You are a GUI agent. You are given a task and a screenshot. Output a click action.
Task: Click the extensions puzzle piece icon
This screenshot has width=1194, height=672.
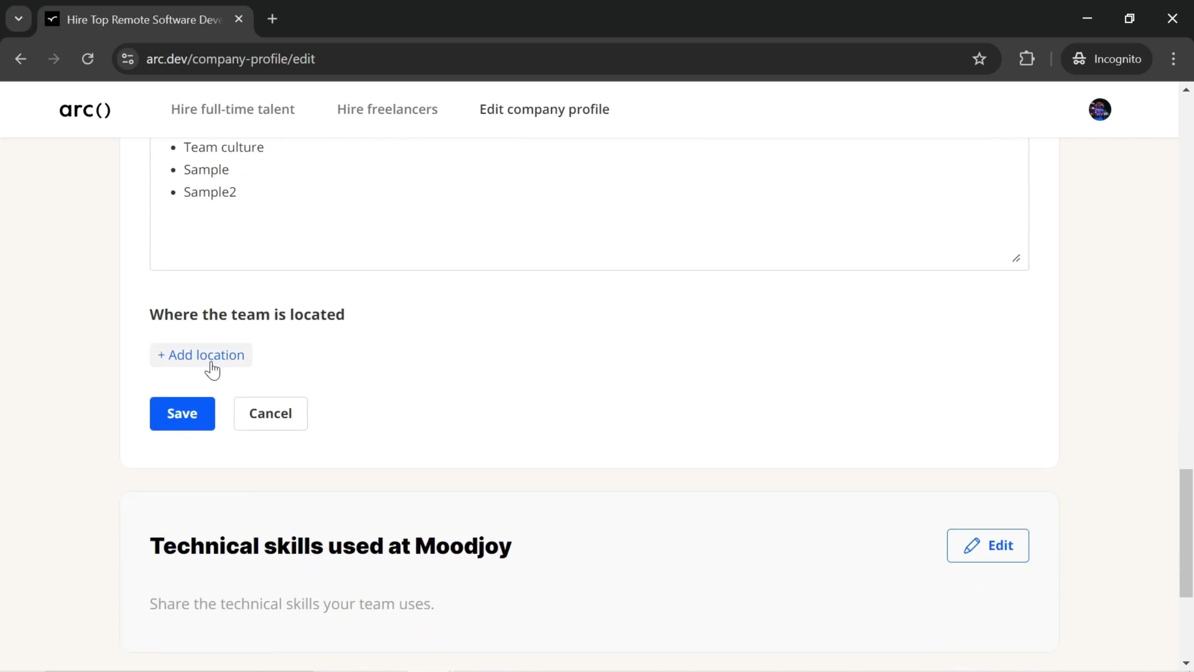1028,58
